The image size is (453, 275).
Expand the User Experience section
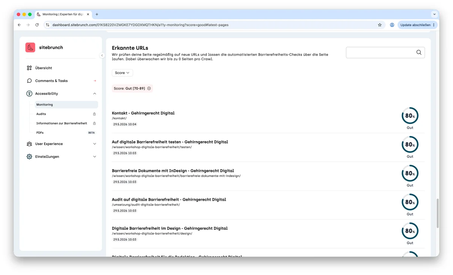94,144
